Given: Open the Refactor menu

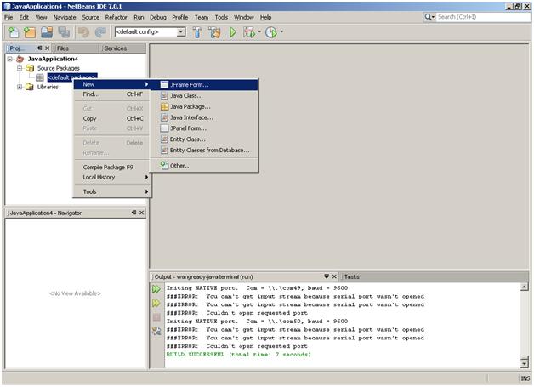Looking at the screenshot, I should point(116,17).
